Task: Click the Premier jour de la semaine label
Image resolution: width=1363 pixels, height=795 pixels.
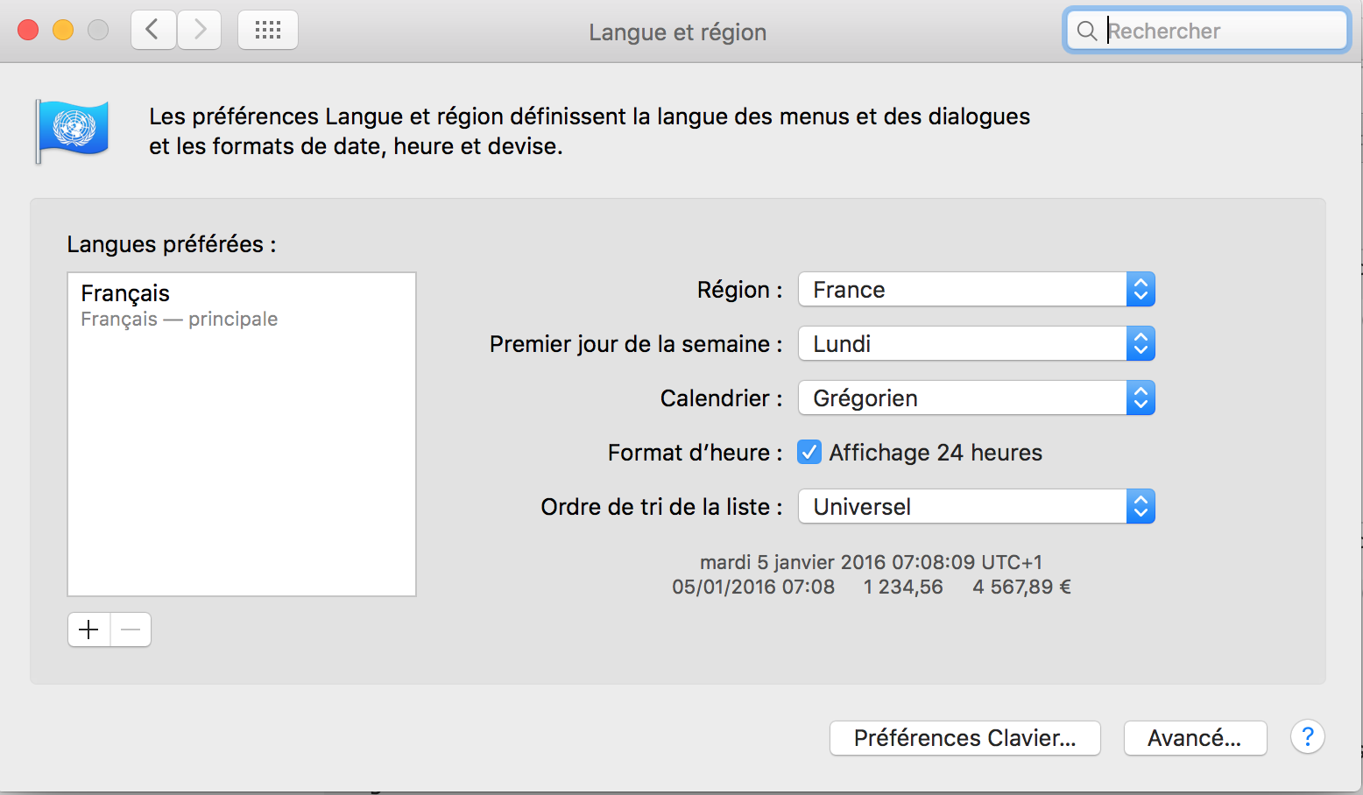Action: (x=636, y=344)
